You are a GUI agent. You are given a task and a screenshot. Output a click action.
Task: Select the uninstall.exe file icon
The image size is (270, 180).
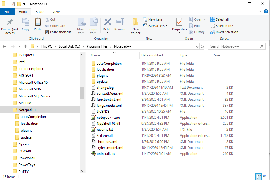[x=93, y=153]
